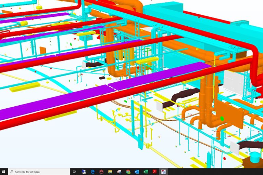The height and width of the screenshot is (175, 263).
Task: Click the active model viewer taskbar icon
Action: [x=163, y=172]
